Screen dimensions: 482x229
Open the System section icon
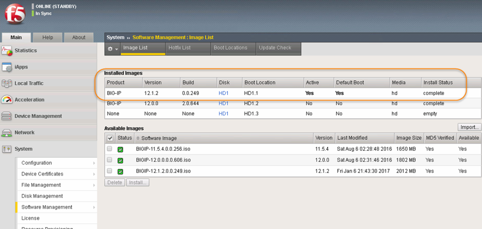(x=7, y=149)
